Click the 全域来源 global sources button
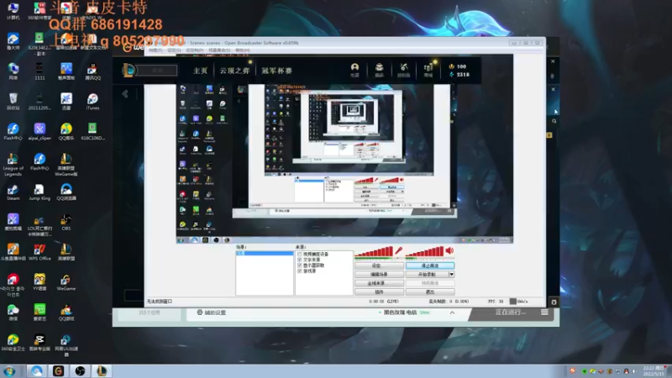Screen dimensions: 672x378 coord(379,283)
